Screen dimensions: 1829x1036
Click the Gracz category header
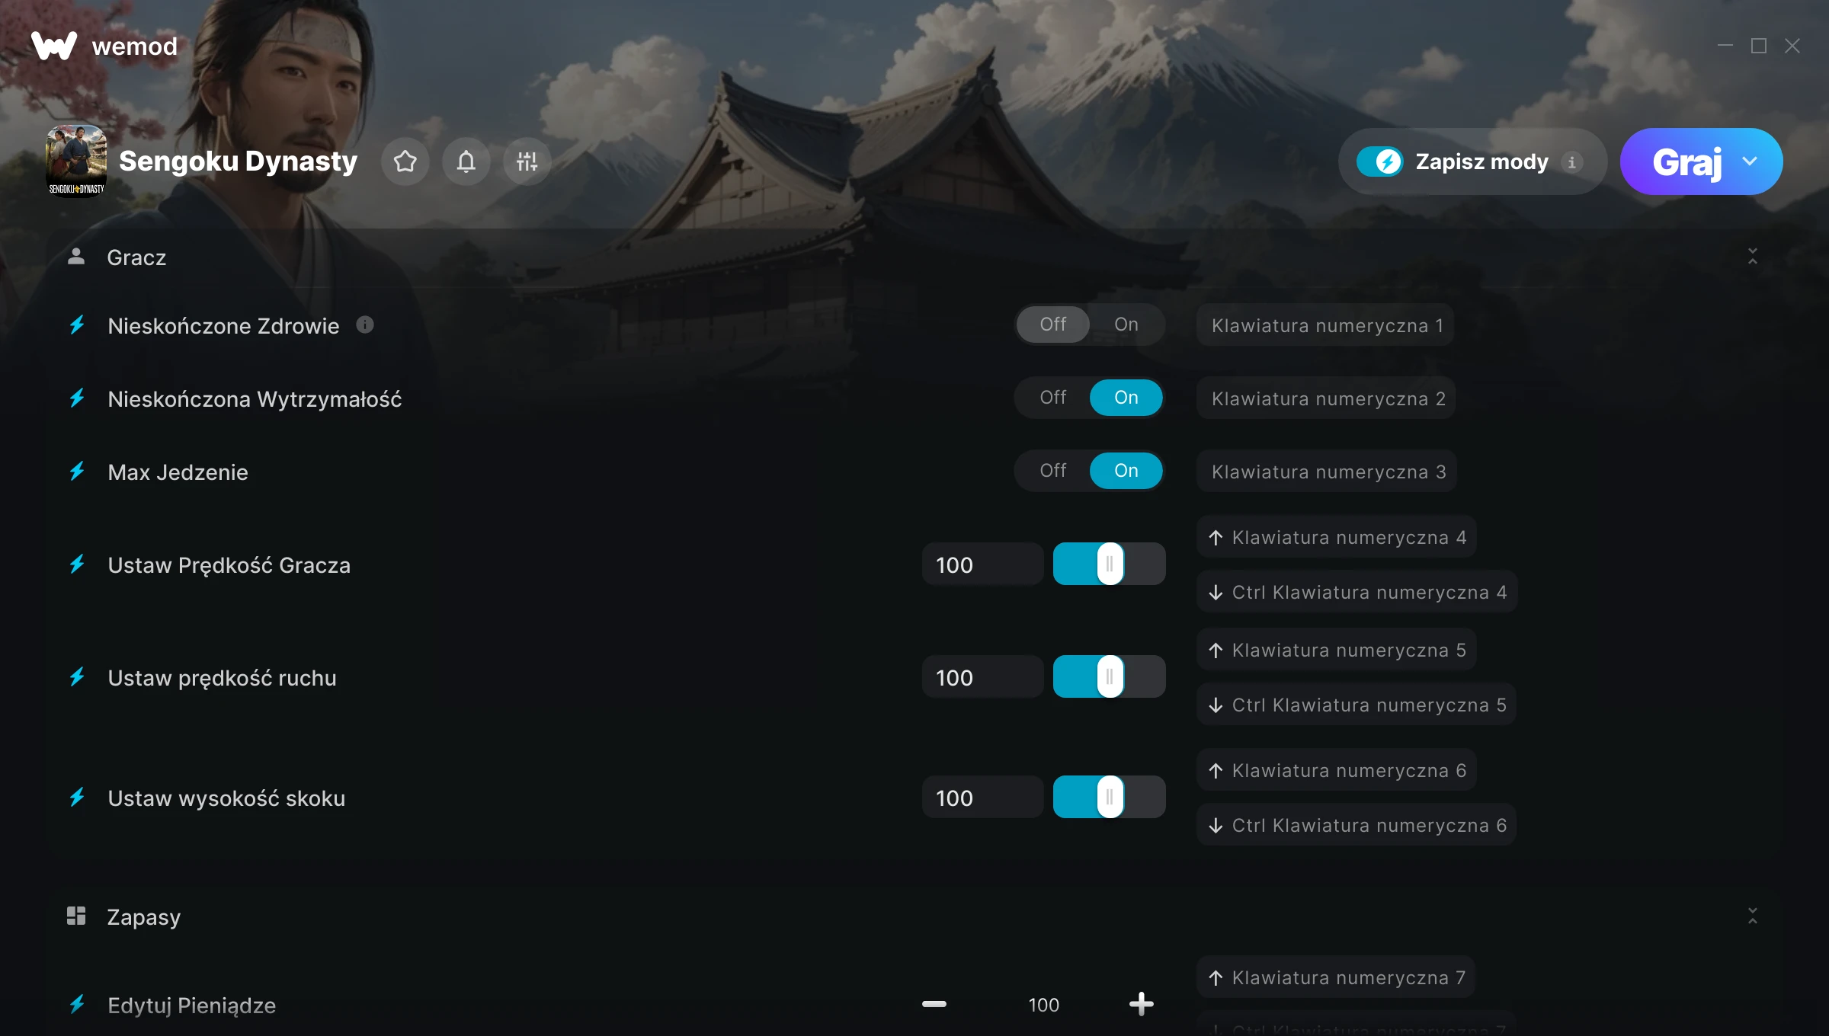click(136, 257)
